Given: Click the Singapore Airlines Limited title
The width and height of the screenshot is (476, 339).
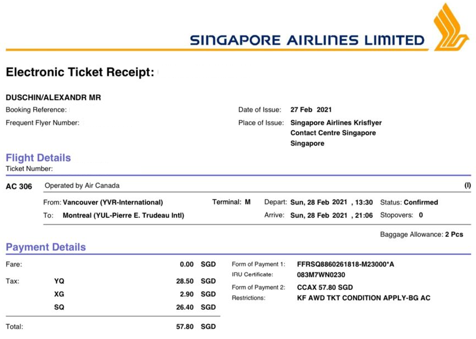Looking at the screenshot, I should (x=307, y=40).
